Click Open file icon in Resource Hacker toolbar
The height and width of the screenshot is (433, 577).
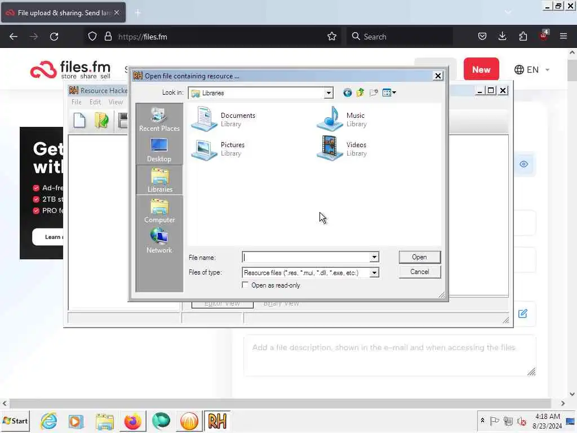tap(101, 121)
